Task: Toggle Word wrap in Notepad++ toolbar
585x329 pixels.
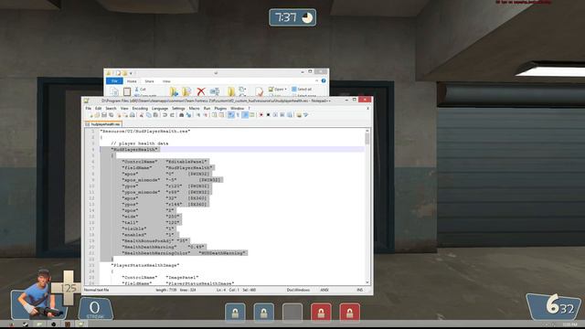Action: pos(231,115)
